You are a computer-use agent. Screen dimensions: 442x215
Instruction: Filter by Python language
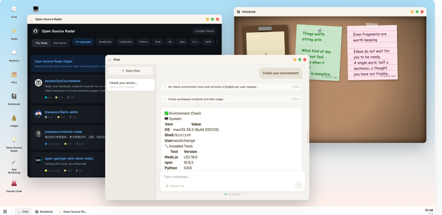pyautogui.click(x=144, y=42)
